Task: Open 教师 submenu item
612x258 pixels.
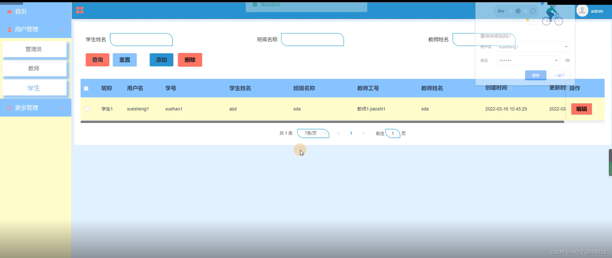Action: [35, 68]
